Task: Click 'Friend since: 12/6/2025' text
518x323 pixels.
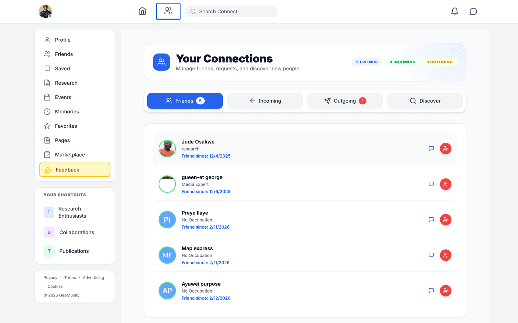Action: pos(206,192)
